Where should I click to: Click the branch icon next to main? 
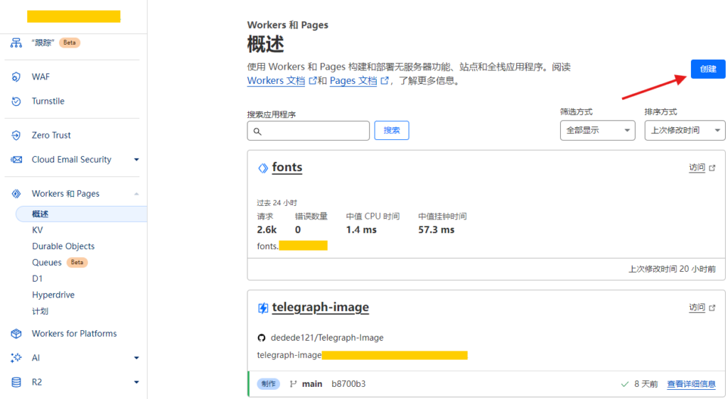(293, 383)
